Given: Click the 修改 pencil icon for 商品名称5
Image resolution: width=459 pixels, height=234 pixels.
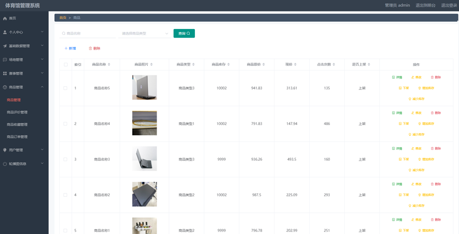Looking at the screenshot, I should click(x=413, y=77).
